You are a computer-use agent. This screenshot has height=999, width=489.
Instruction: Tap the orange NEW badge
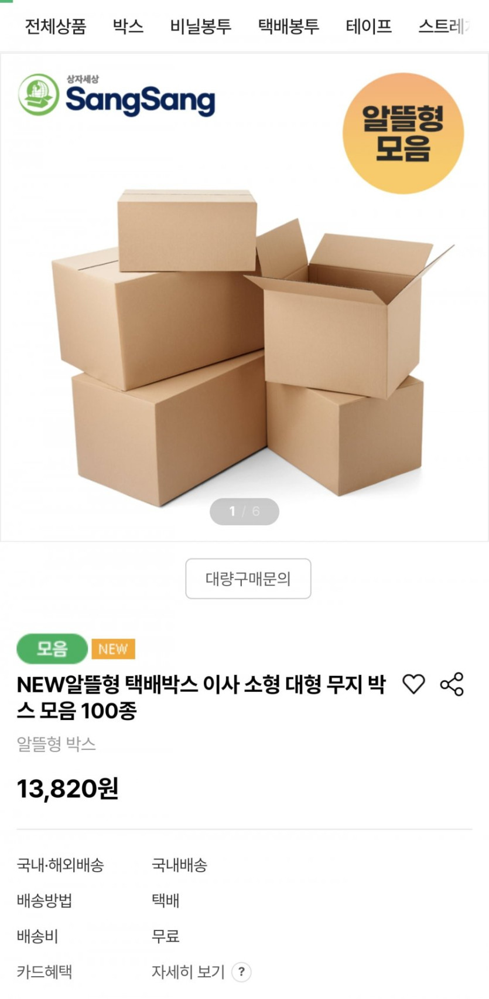pyautogui.click(x=113, y=649)
